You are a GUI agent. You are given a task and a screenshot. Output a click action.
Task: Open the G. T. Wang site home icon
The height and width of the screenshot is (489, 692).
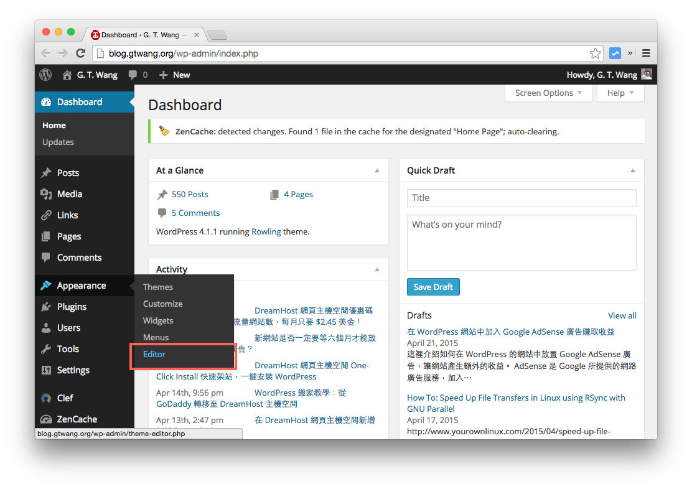click(x=67, y=75)
